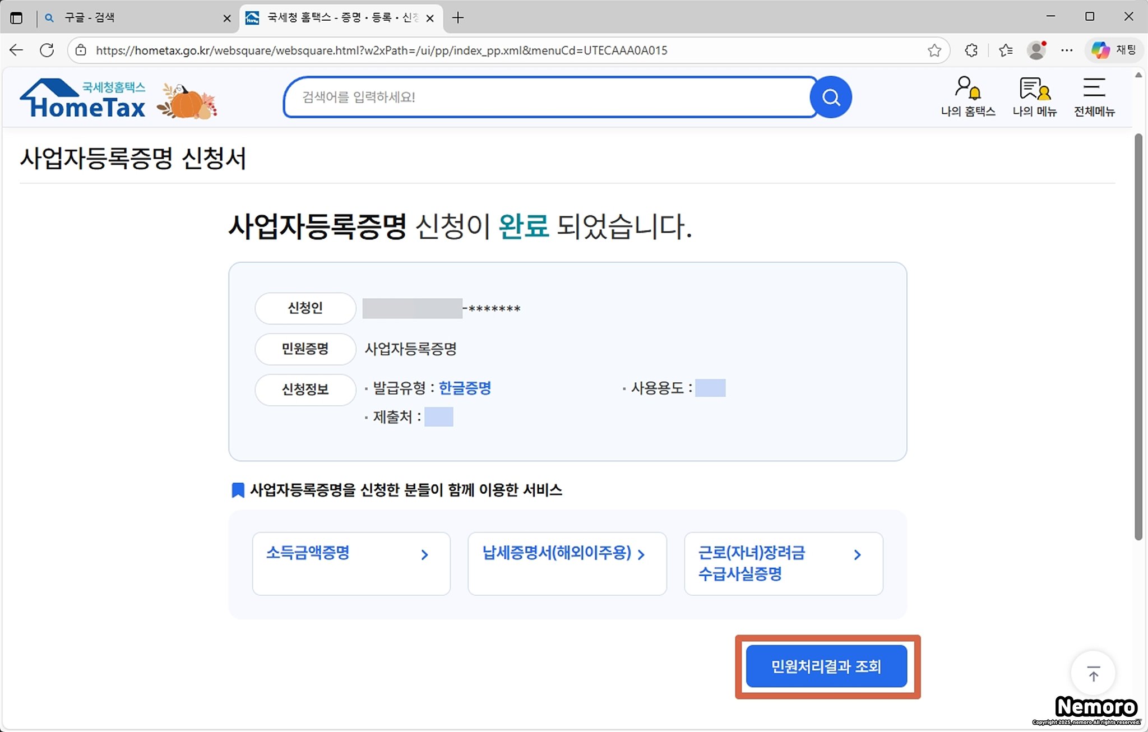Viewport: 1148px width, 732px height.
Task: Open browser settings ellipsis menu
Action: [1067, 50]
